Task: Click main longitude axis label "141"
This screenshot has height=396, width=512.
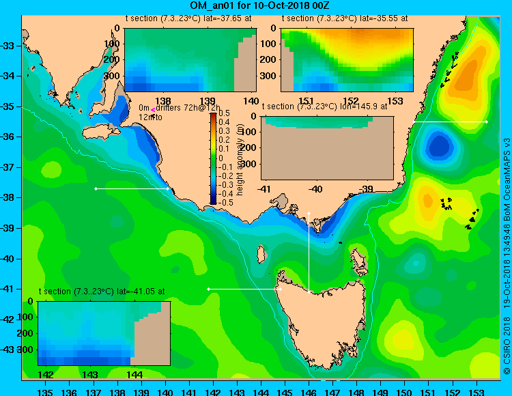Action: click(x=188, y=392)
